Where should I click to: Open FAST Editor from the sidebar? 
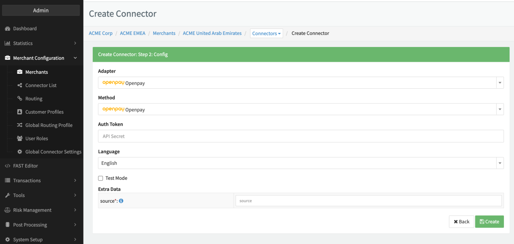(25, 166)
